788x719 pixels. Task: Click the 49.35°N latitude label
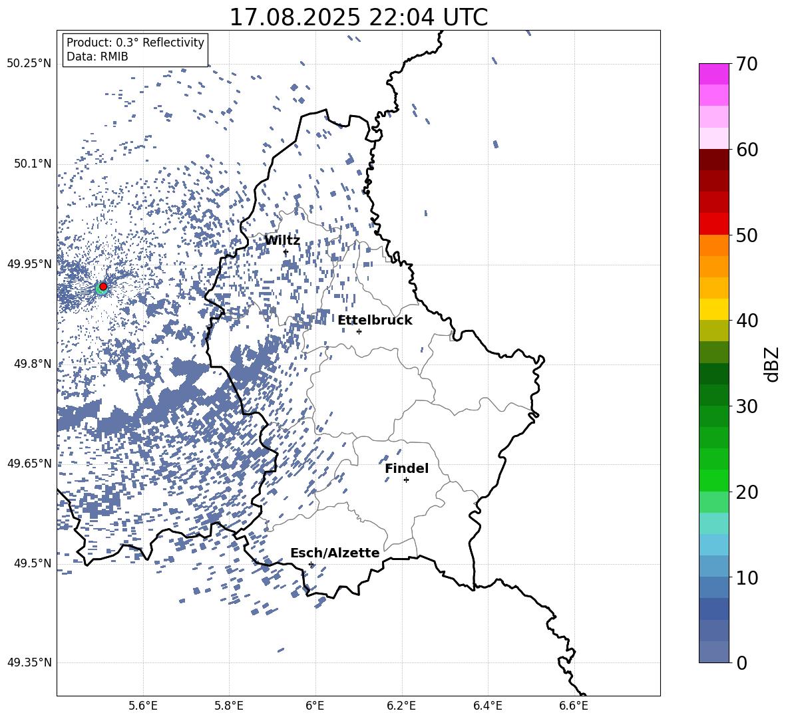click(29, 662)
